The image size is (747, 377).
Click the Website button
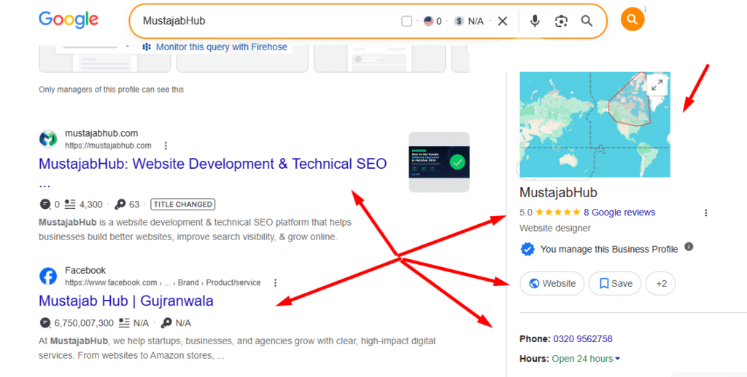point(551,283)
